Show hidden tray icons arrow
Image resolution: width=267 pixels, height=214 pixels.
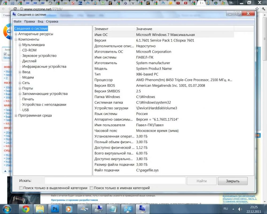coord(233,209)
